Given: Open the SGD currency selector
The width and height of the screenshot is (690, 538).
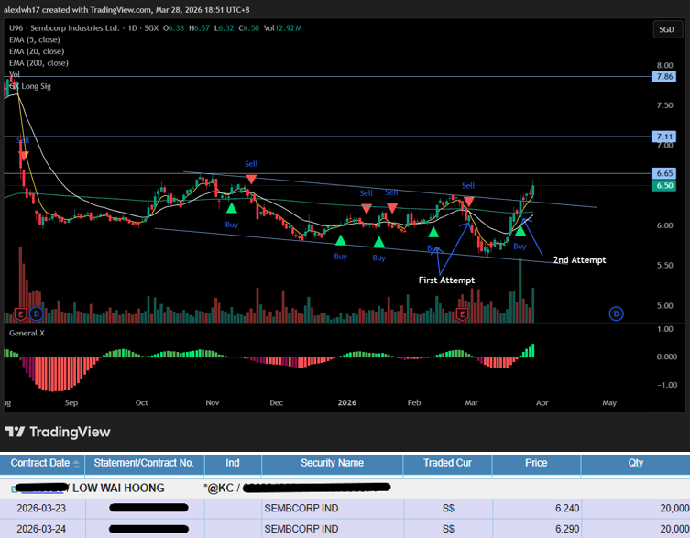Looking at the screenshot, I should 666,30.
